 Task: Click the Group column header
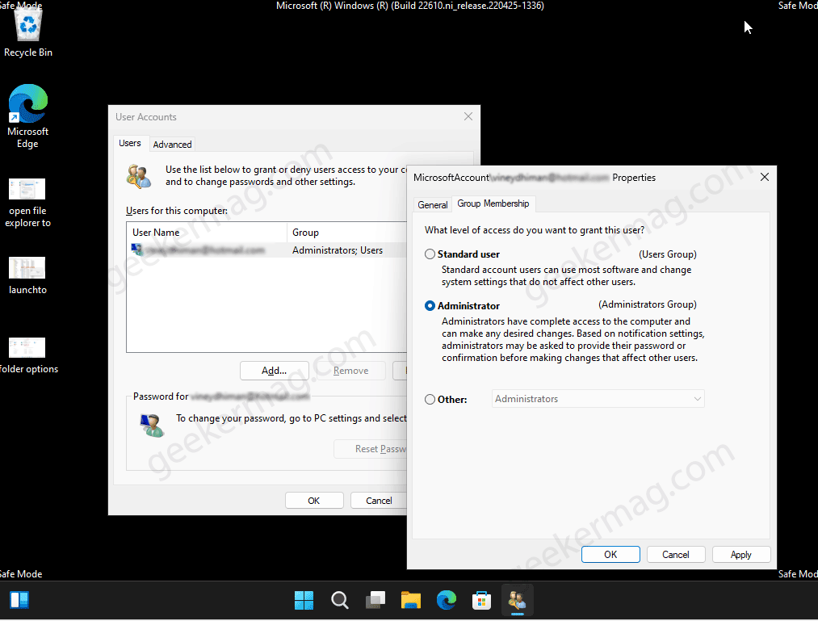pyautogui.click(x=347, y=233)
